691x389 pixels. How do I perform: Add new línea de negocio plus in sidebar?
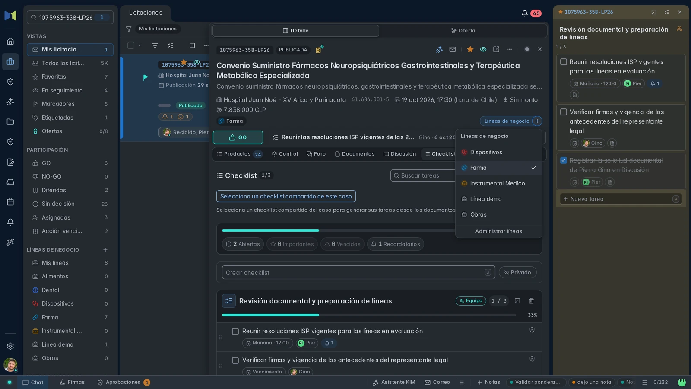click(105, 250)
